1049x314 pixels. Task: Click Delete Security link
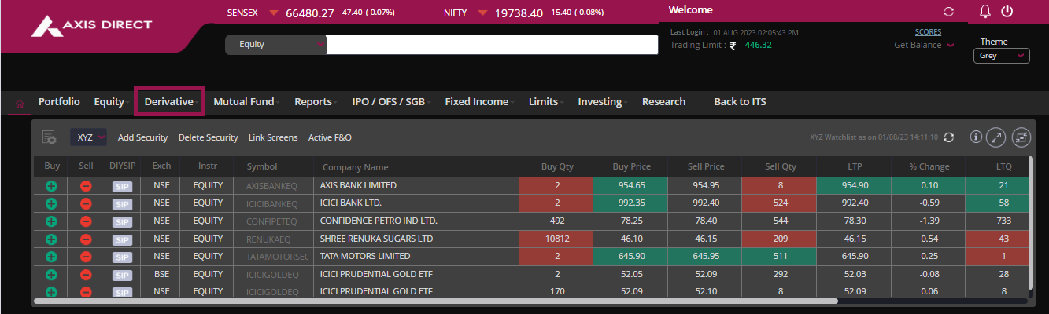click(208, 137)
